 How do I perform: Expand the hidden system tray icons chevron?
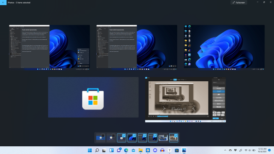click(x=225, y=150)
